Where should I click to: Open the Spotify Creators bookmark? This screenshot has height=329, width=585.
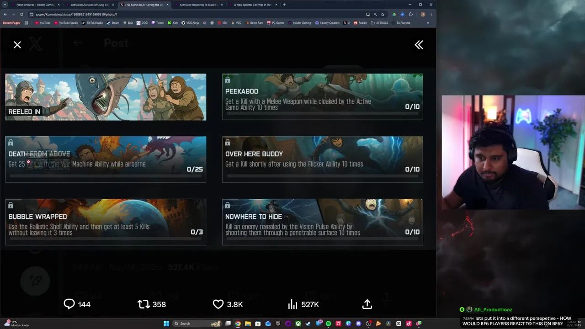pos(327,22)
